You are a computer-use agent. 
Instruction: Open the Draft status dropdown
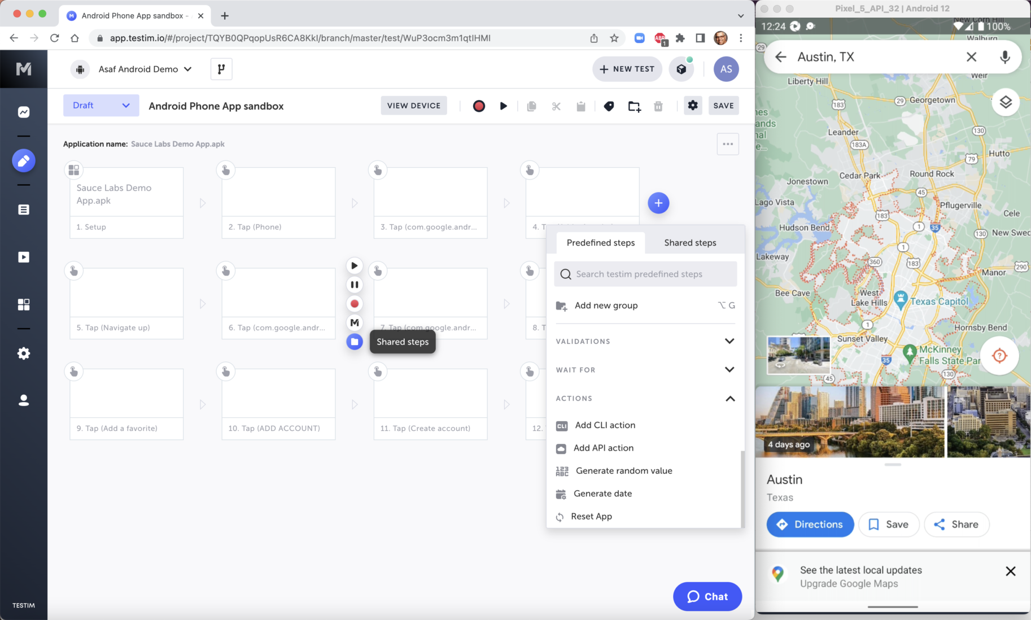[101, 105]
